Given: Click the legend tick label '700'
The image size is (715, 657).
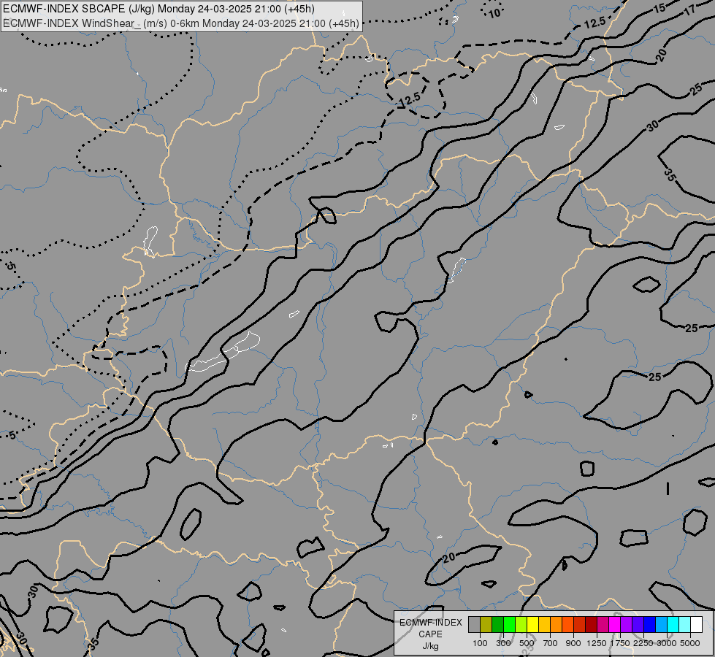Looking at the screenshot, I should click(x=551, y=643).
